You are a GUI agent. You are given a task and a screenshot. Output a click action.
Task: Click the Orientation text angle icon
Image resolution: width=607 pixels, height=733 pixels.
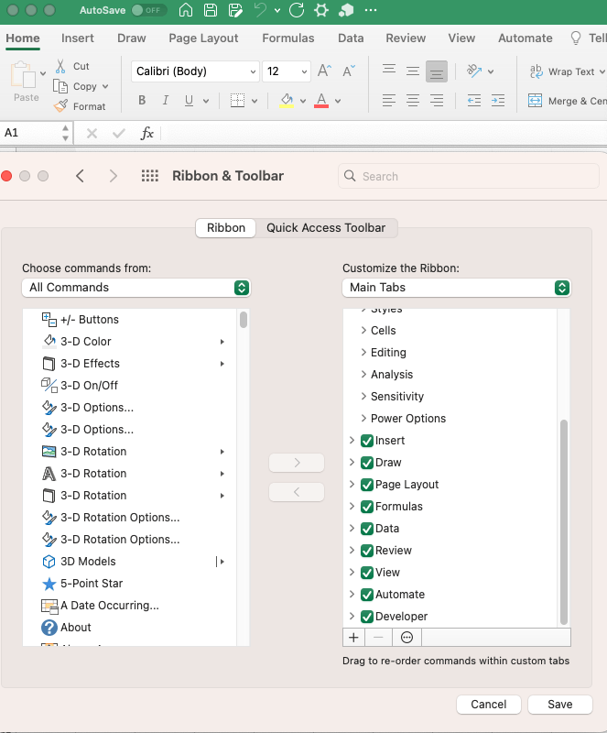[474, 71]
